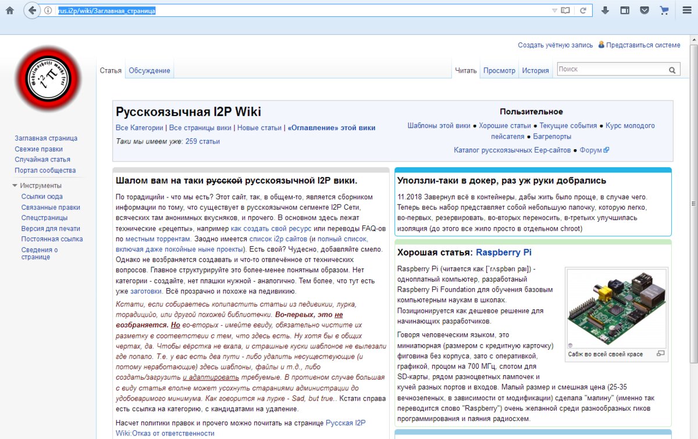This screenshot has height=439, width=698.
Task: Open the История tab
Action: [535, 71]
